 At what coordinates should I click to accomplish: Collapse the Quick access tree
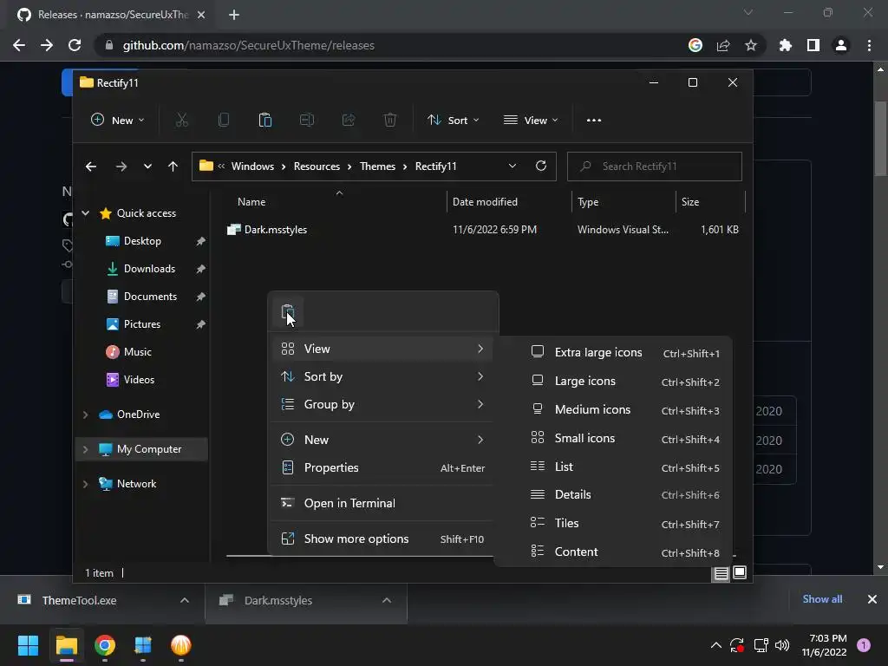pos(86,213)
